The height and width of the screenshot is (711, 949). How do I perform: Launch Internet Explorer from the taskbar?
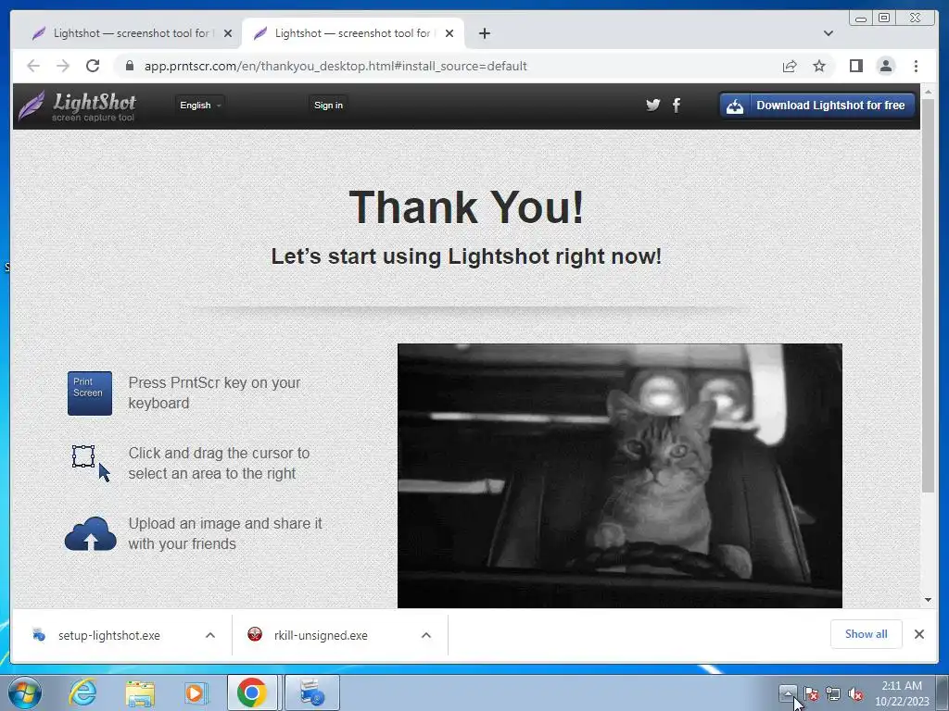[x=82, y=692]
